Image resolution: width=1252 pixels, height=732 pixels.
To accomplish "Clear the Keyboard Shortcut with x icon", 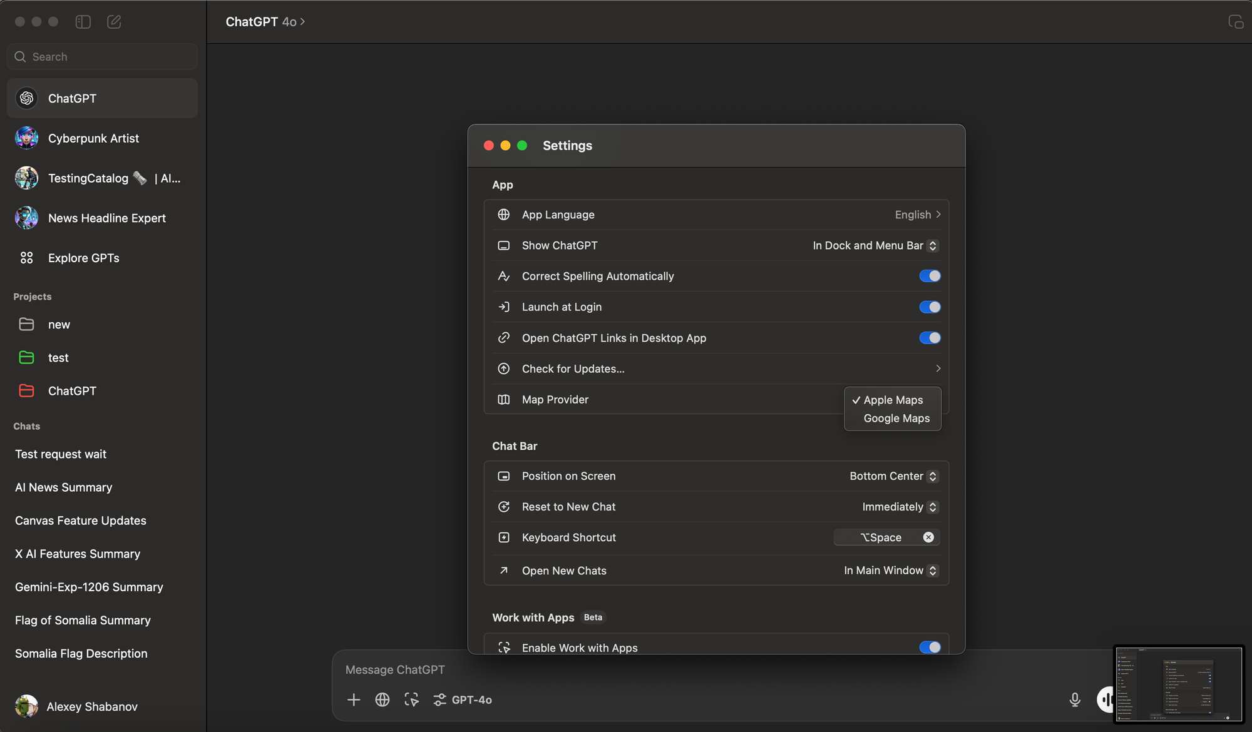I will (x=928, y=537).
